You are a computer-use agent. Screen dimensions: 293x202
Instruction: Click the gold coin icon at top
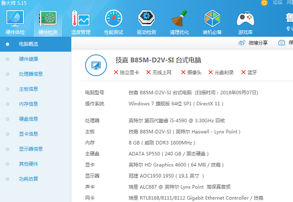[264, 3]
